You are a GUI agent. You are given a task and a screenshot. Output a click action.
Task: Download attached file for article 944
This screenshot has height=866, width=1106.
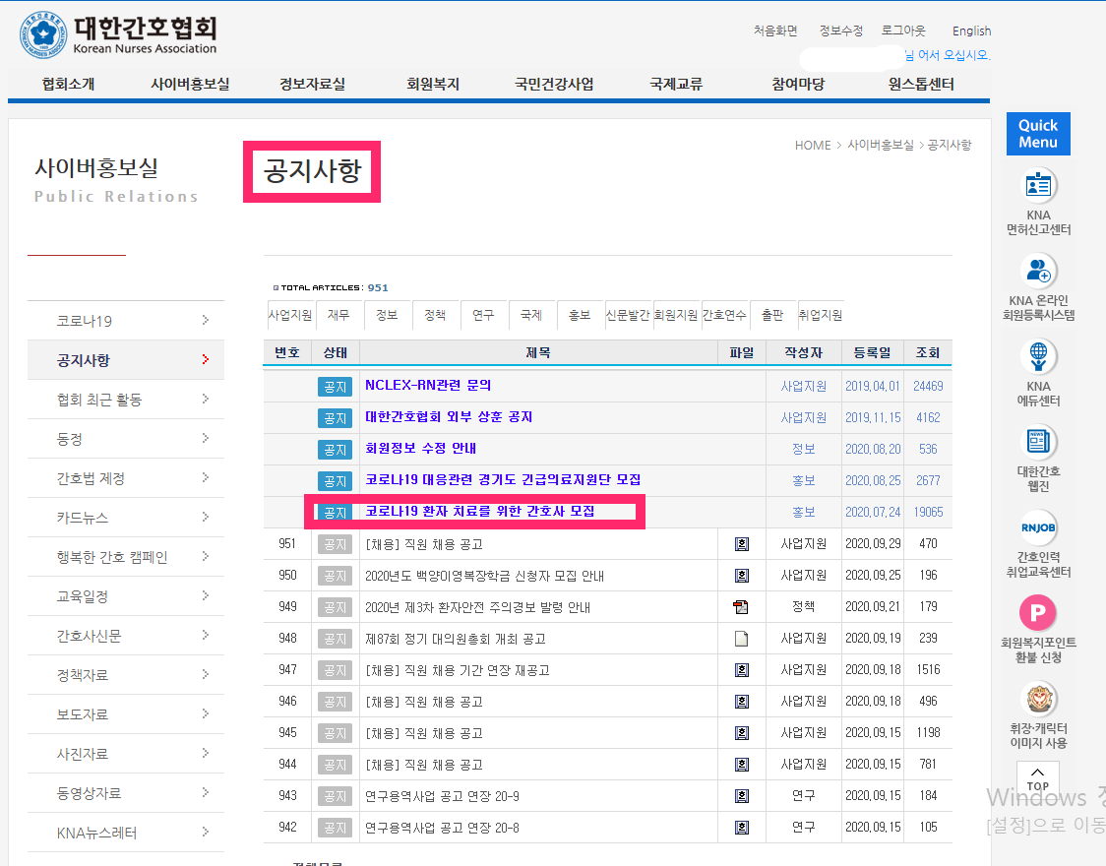pyautogui.click(x=741, y=765)
